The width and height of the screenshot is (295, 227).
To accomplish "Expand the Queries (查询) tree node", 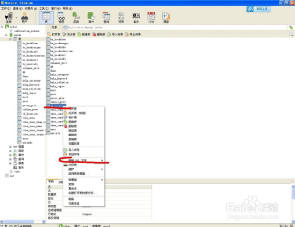I will pyautogui.click(x=10, y=159).
